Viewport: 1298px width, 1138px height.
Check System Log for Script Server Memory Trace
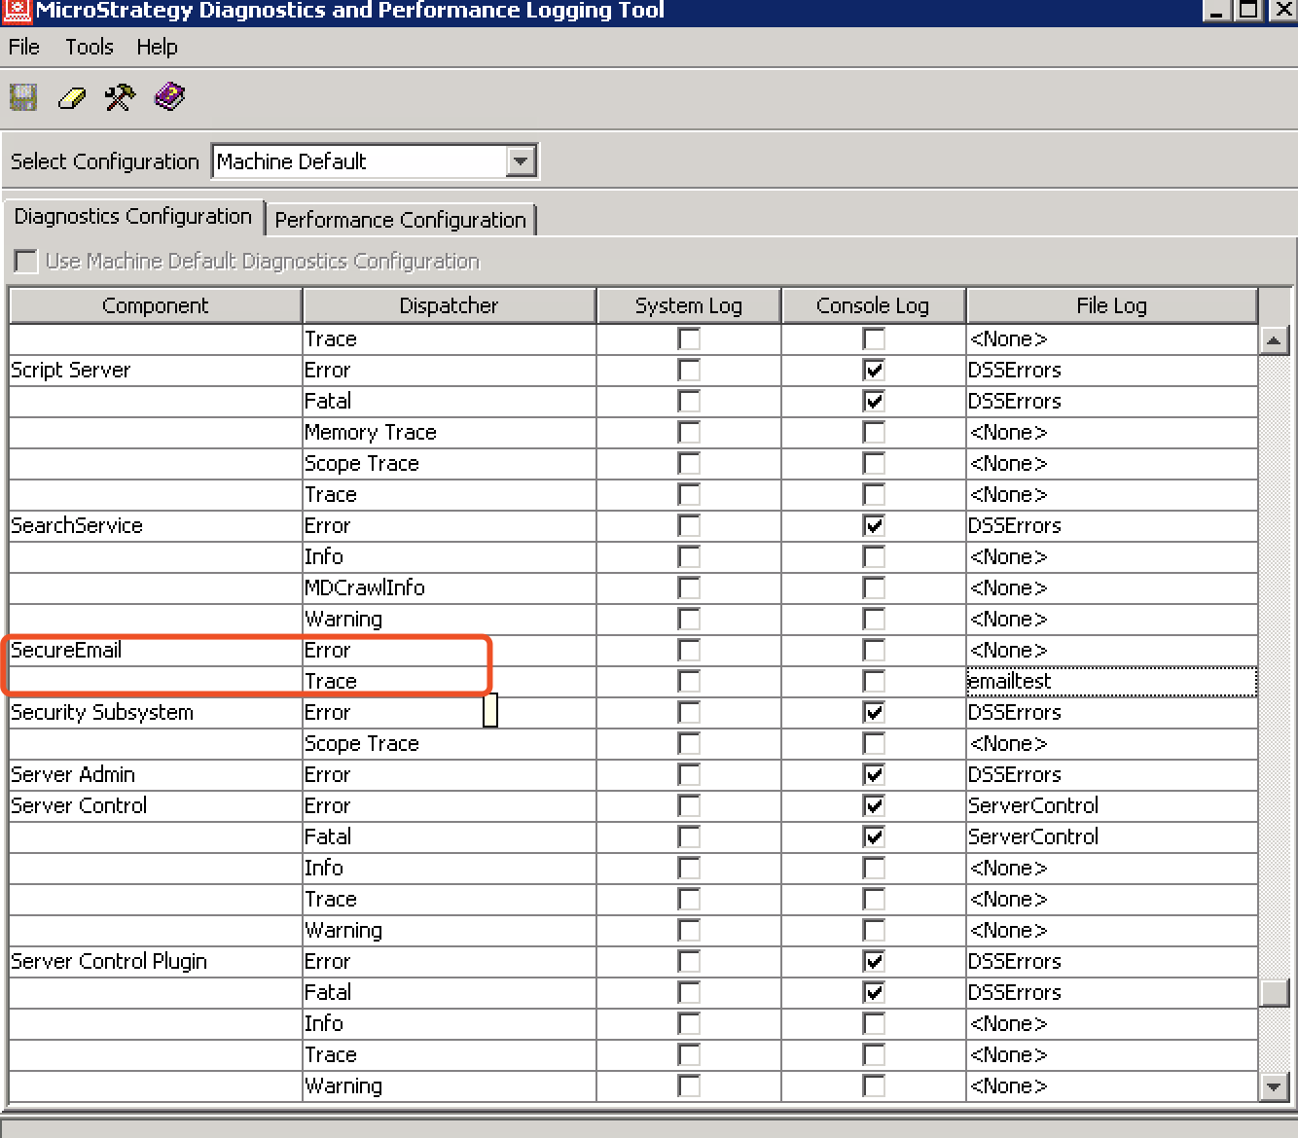pyautogui.click(x=689, y=432)
